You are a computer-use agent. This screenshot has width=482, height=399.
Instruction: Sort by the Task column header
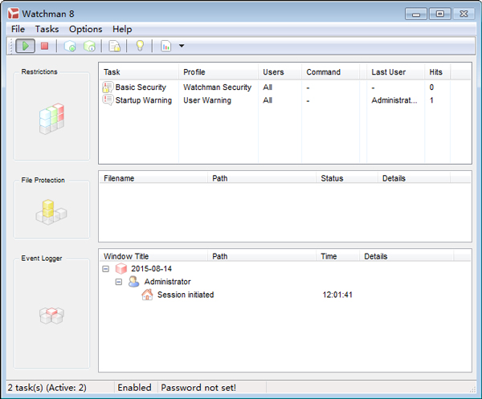(139, 72)
